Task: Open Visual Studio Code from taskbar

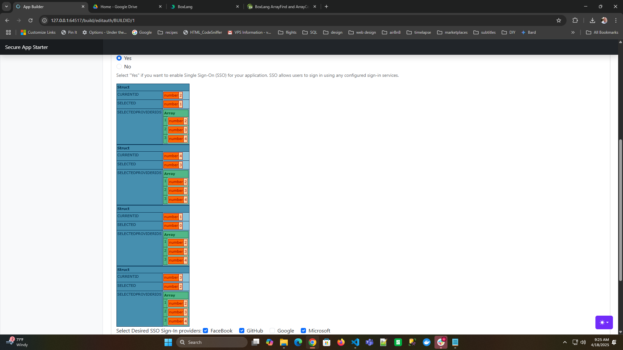Action: pos(355,342)
